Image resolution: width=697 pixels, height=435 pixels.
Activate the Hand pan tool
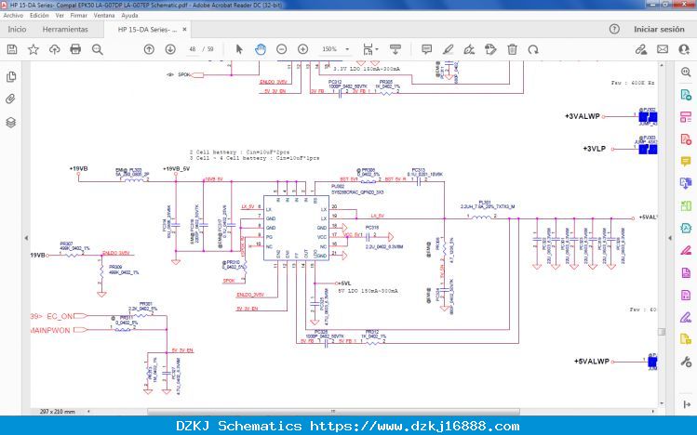click(x=261, y=49)
